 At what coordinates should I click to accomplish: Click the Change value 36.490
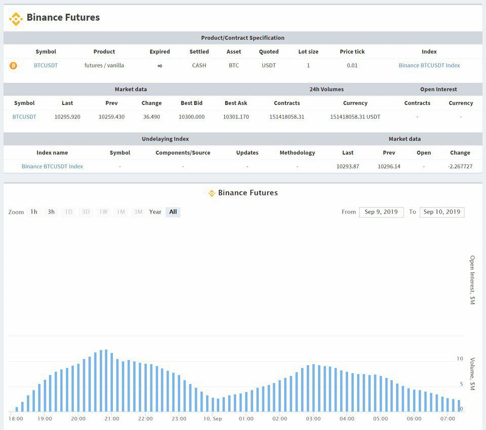(151, 117)
